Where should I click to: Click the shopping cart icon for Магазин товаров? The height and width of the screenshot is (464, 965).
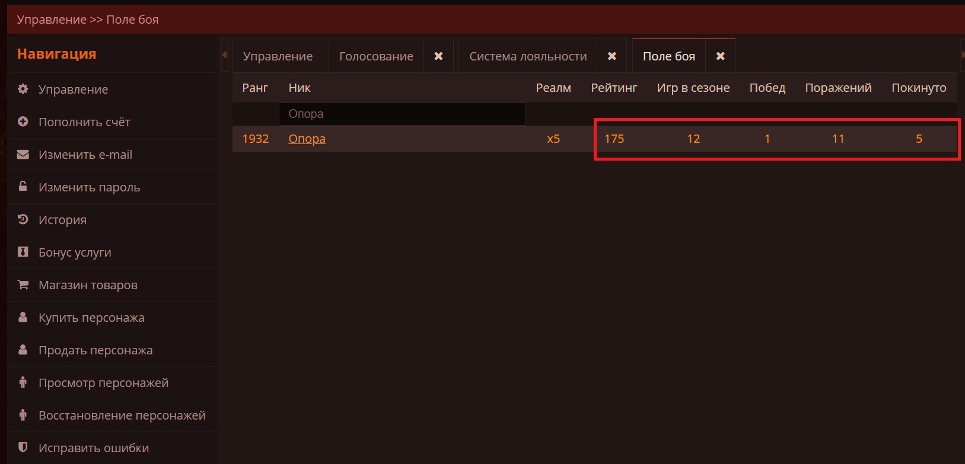(x=23, y=284)
